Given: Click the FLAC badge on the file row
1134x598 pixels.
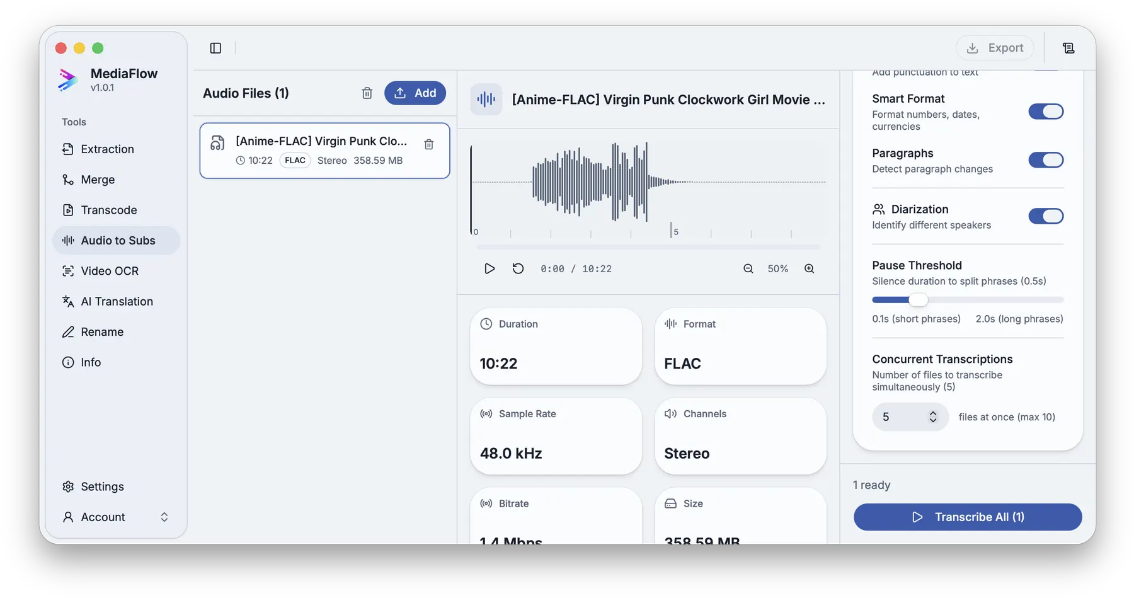Looking at the screenshot, I should [x=295, y=161].
